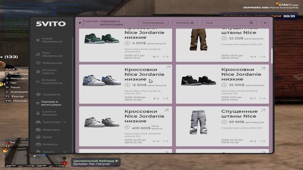The image size is (303, 170).
Task: Click the 5VITO logo
Action: [51, 24]
